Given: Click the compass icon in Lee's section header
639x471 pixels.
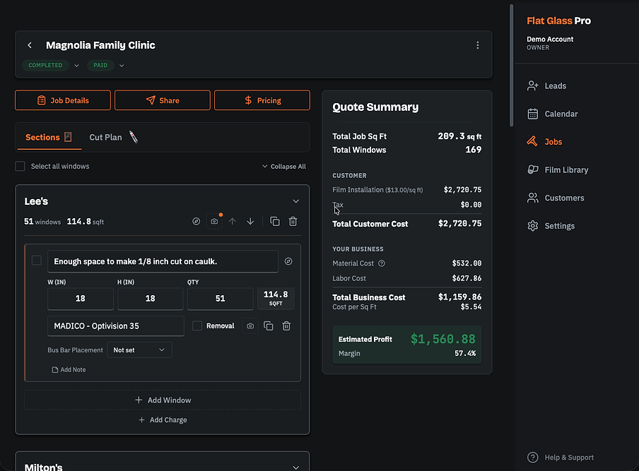Looking at the screenshot, I should 196,222.
